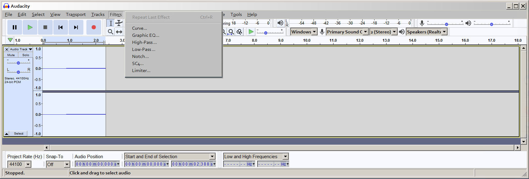The image size is (529, 179).
Task: Skip to Start of the track
Action: point(61,27)
